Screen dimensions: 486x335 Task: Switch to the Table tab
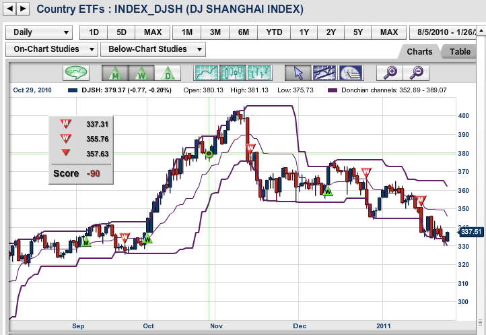(460, 51)
